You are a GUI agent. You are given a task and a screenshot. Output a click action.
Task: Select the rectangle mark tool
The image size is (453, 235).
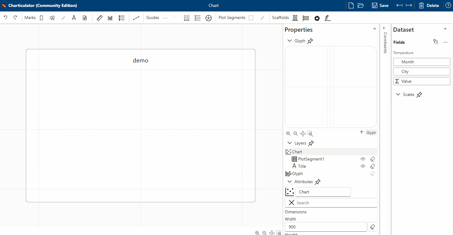[x=41, y=17]
